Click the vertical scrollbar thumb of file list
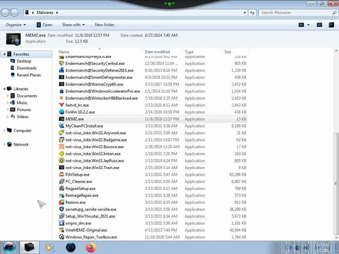 [x=336, y=183]
